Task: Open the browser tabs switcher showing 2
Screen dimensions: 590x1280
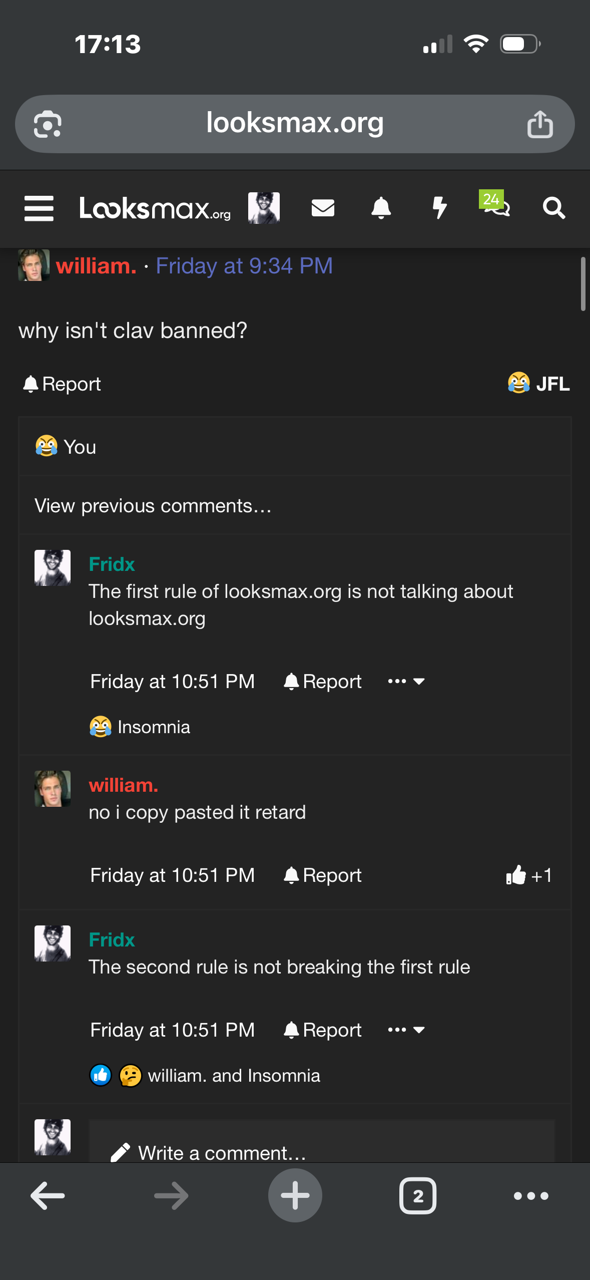Action: point(418,1196)
